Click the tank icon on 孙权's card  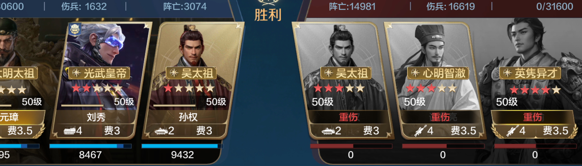(161, 131)
